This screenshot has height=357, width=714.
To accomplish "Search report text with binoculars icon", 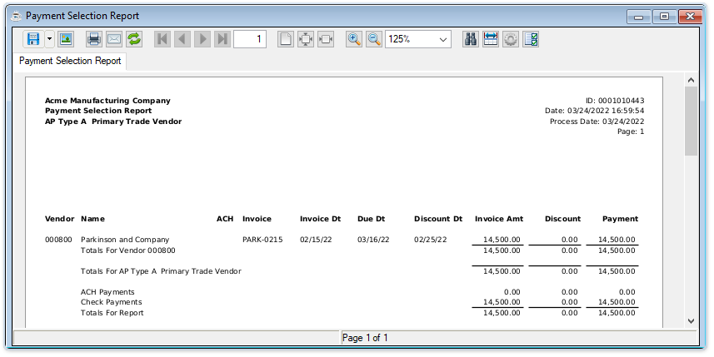I will (x=471, y=39).
